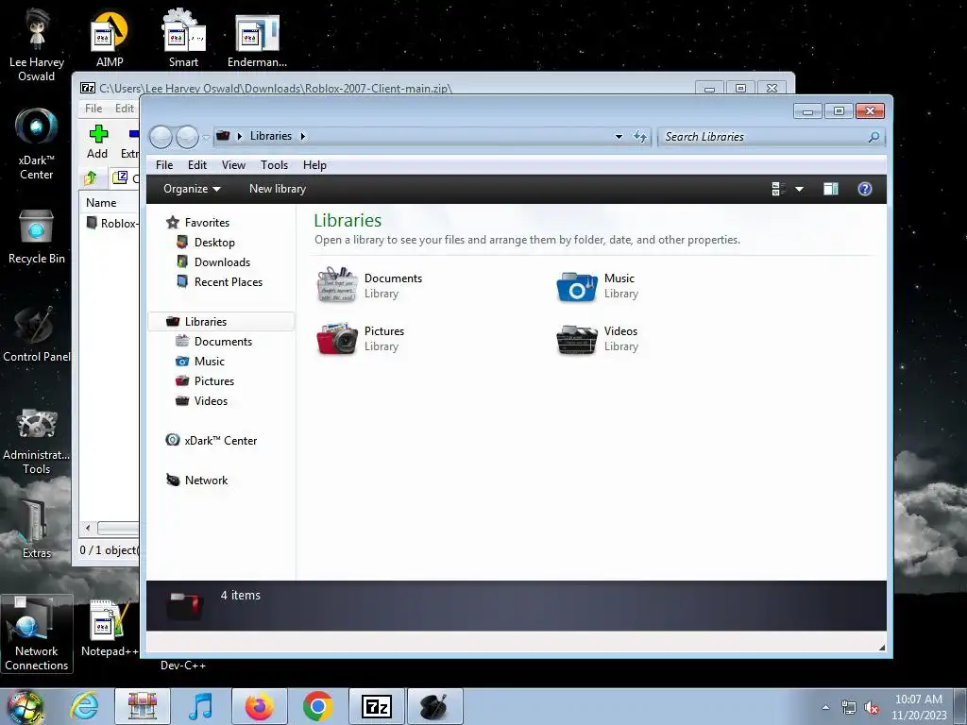The height and width of the screenshot is (725, 967).
Task: Select Favorites in navigation pane
Action: [x=197, y=223]
